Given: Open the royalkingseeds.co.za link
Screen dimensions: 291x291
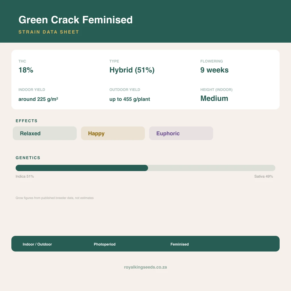Looking at the screenshot, I should 145,267.
